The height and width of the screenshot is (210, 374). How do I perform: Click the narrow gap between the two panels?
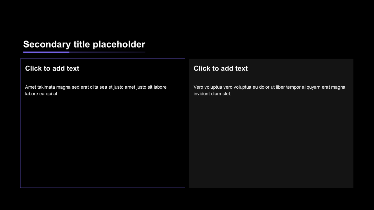point(187,123)
